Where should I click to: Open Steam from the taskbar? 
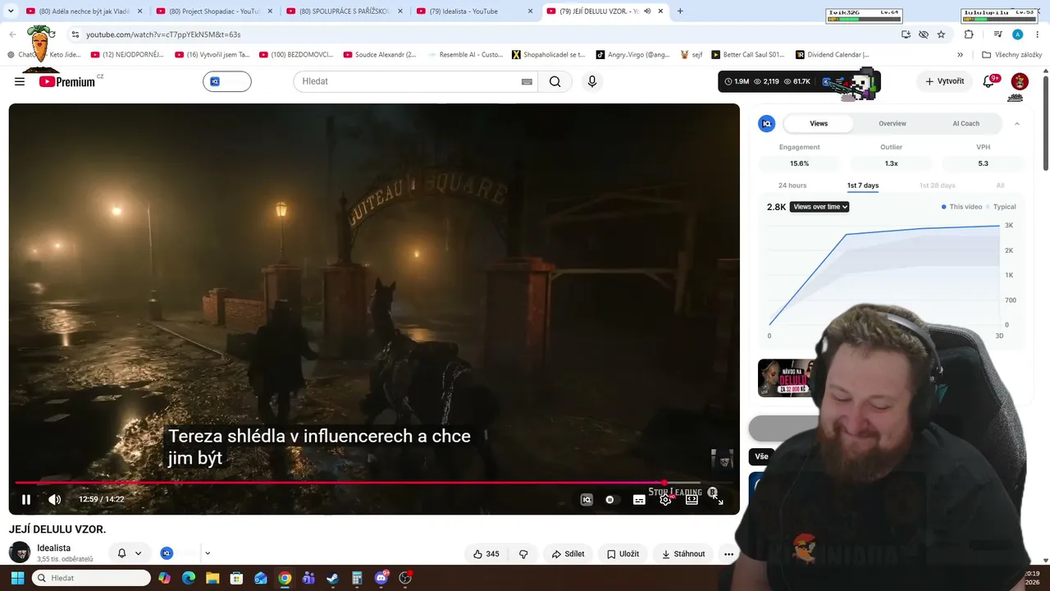332,578
